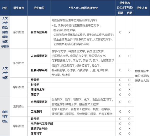Click the 工程系列 cell
Image resolution: width=150 pixels, height=136 pixels.
[39, 112]
